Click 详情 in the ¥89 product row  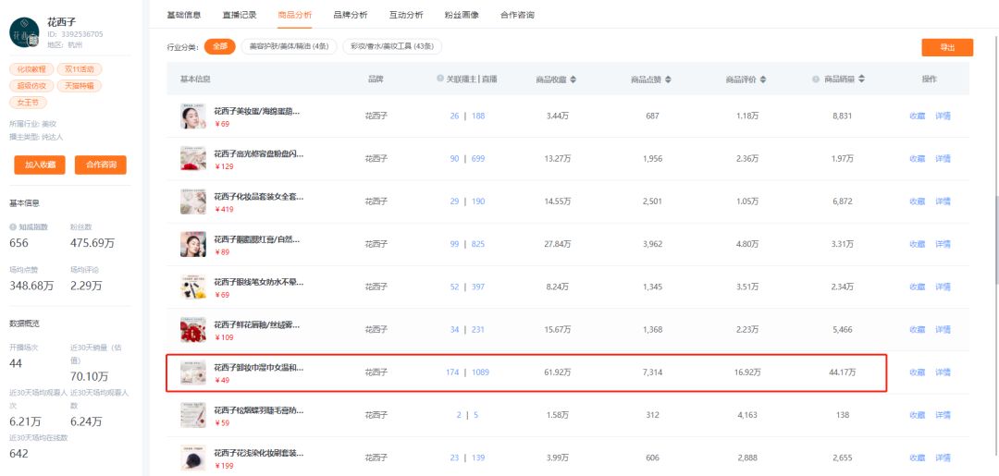[x=943, y=244]
